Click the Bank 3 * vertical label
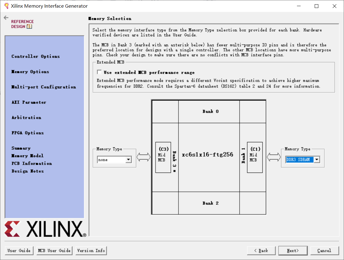Image resolution: width=344 pixels, height=260 pixels. (x=174, y=162)
